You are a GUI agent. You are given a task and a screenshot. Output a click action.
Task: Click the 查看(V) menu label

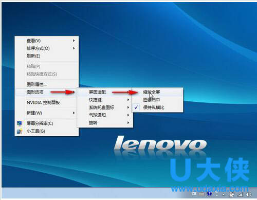33,41
